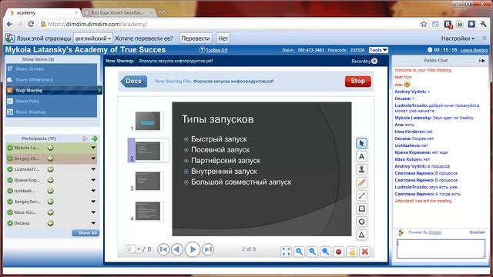Select the rectangle shape tool

[361, 209]
